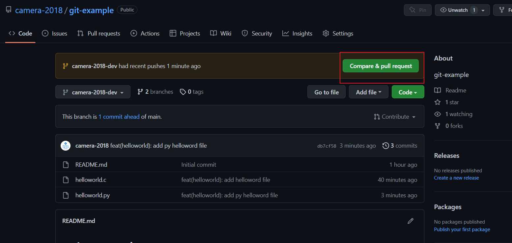Expand the Add file dropdown
The height and width of the screenshot is (243, 512).
click(x=368, y=92)
